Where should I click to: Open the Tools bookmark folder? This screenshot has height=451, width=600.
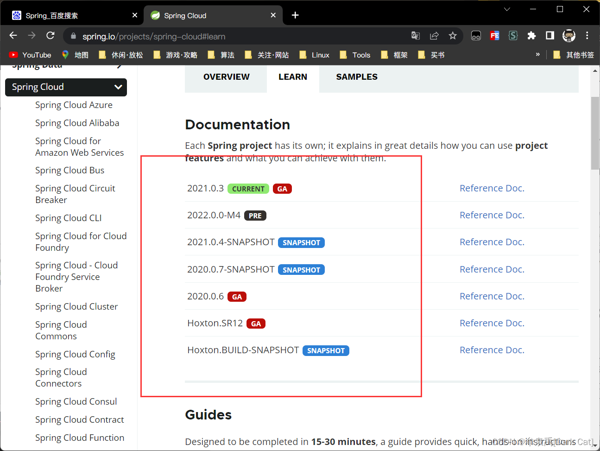tap(355, 55)
